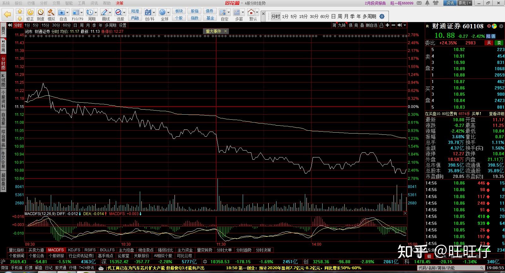Open the 分析 menu
Viewport: 505px width, 273px height.
pyautogui.click(x=44, y=3)
